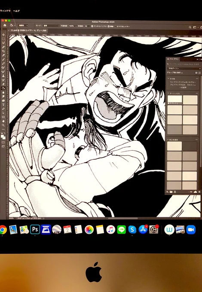The image size is (202, 292).
Task: Collapse CC Library panel with double arrows
Action: coord(197,59)
